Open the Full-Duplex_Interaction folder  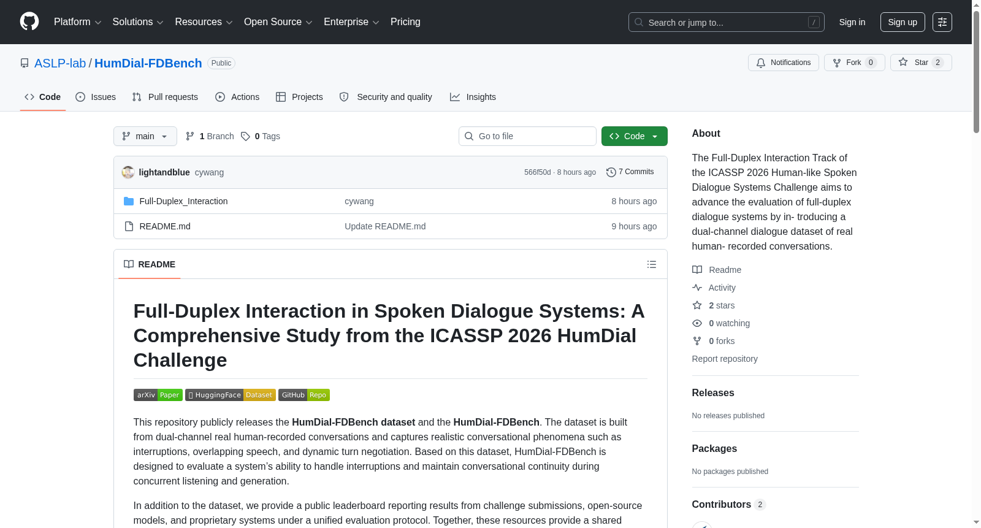[x=183, y=201]
